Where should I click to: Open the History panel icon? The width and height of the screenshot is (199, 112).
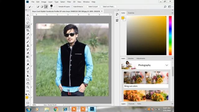pos(117,14)
